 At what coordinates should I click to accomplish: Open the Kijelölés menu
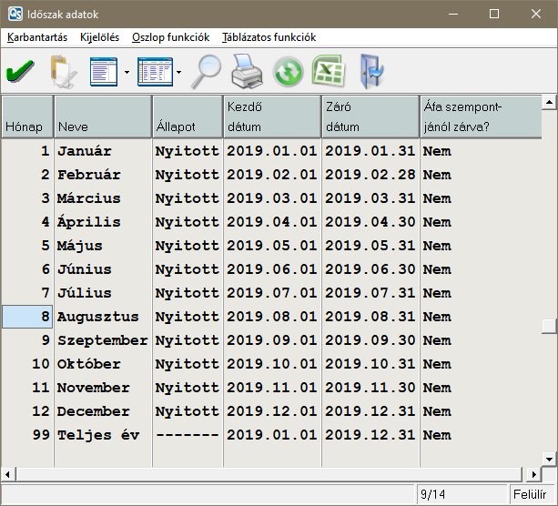[100, 37]
